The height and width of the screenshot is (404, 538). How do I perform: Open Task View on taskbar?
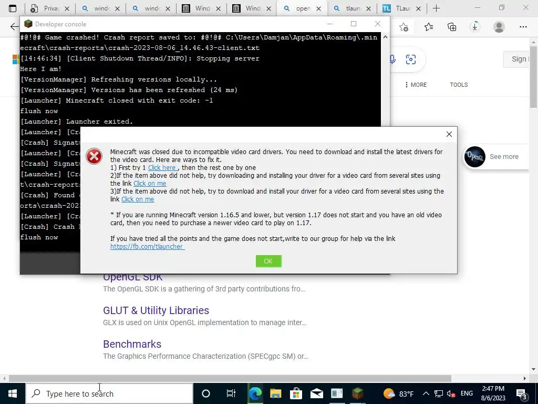pos(231,393)
